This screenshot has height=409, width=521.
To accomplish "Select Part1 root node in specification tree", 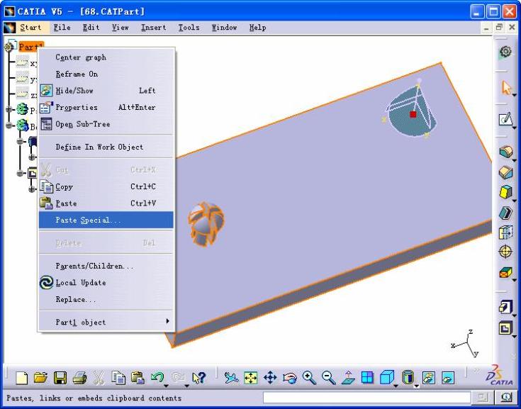I will tap(30, 46).
